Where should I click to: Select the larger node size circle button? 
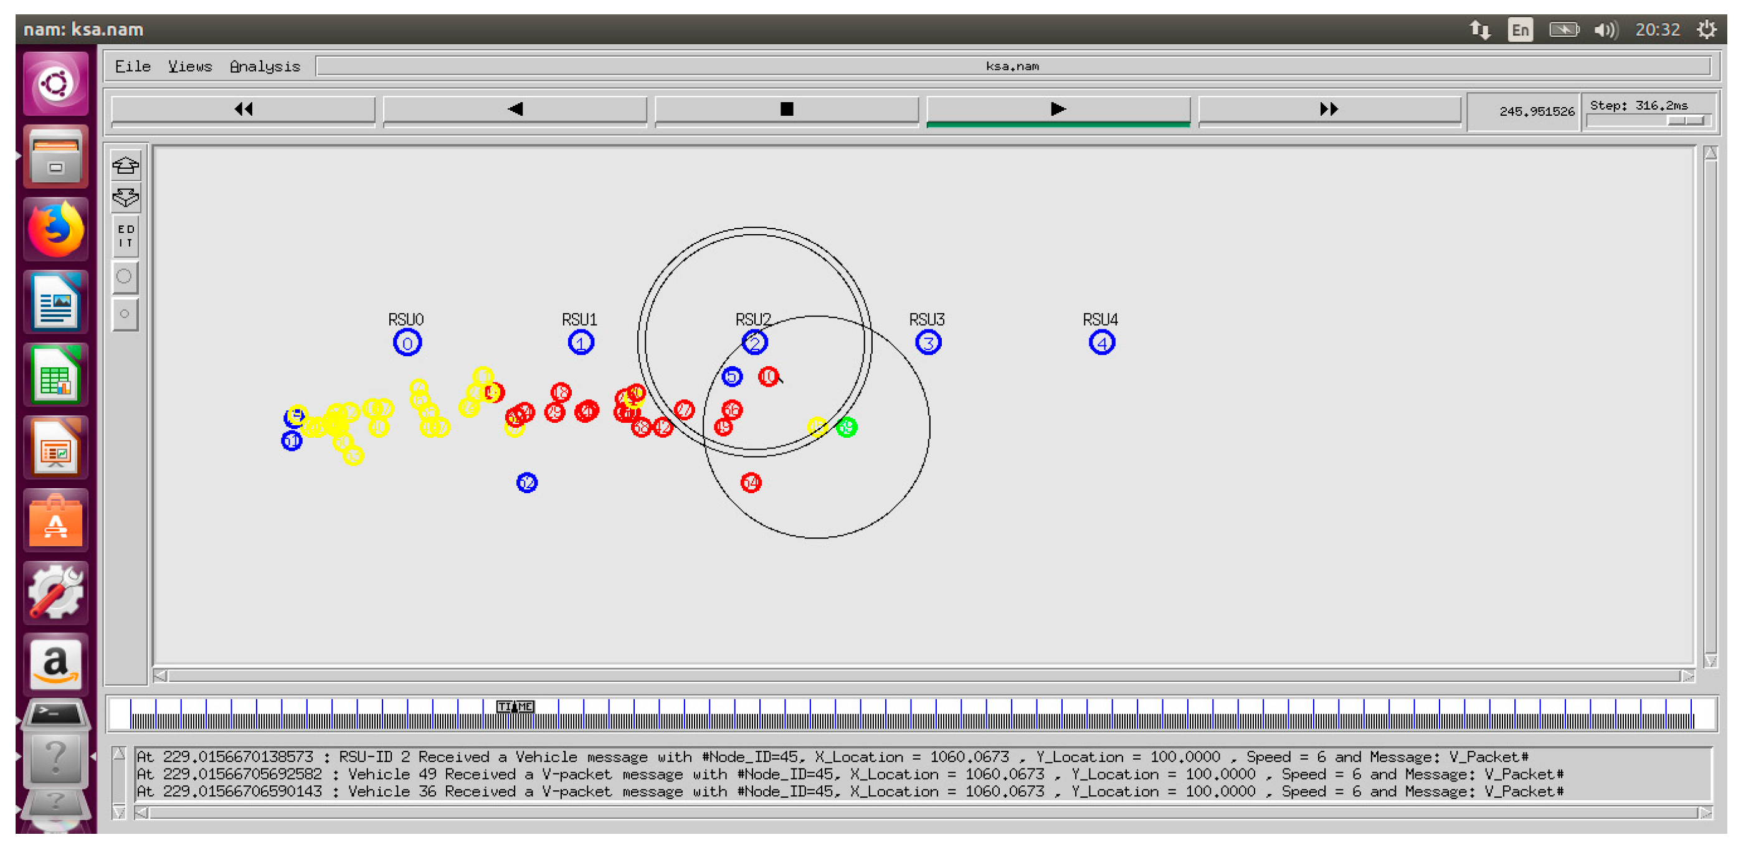[125, 276]
